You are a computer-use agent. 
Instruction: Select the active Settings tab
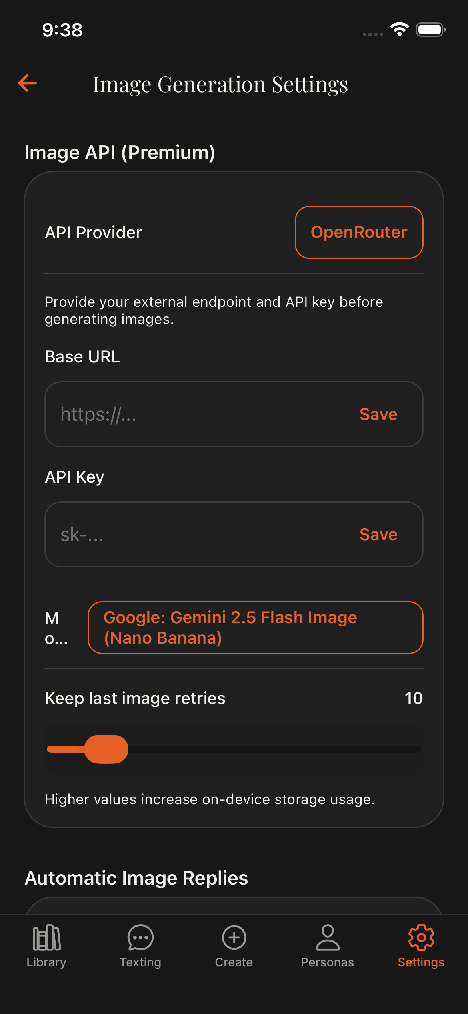point(421,938)
